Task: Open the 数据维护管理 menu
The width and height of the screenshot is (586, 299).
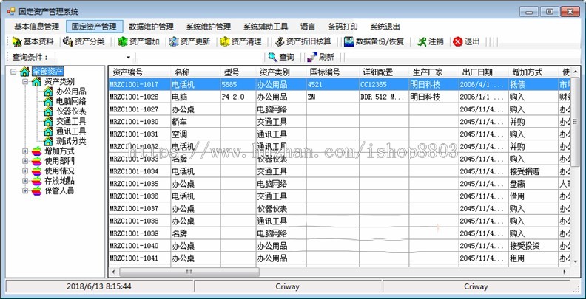Action: (x=152, y=27)
